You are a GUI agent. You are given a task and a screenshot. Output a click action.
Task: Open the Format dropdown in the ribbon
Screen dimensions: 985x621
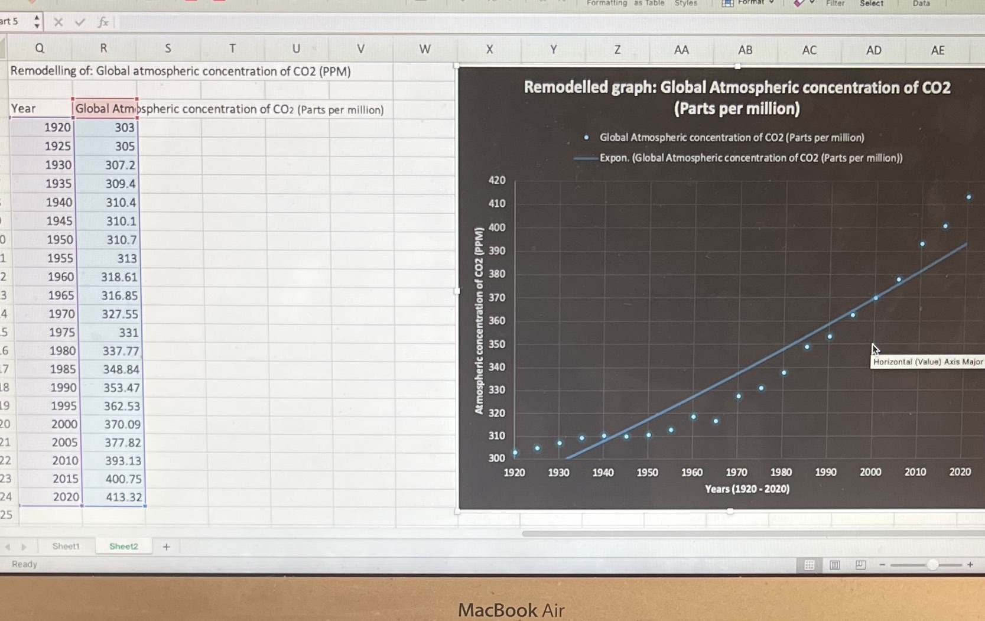tap(748, 3)
